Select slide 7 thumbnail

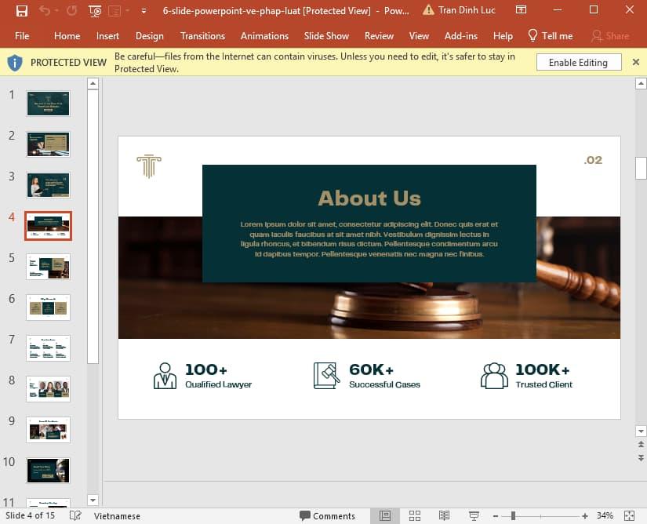48,348
